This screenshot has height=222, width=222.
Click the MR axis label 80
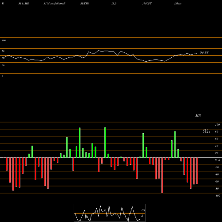pyautogui.click(x=217, y=132)
